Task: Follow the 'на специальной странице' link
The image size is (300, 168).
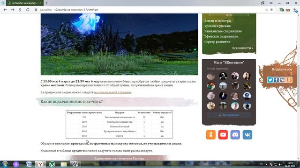Action: [112, 92]
